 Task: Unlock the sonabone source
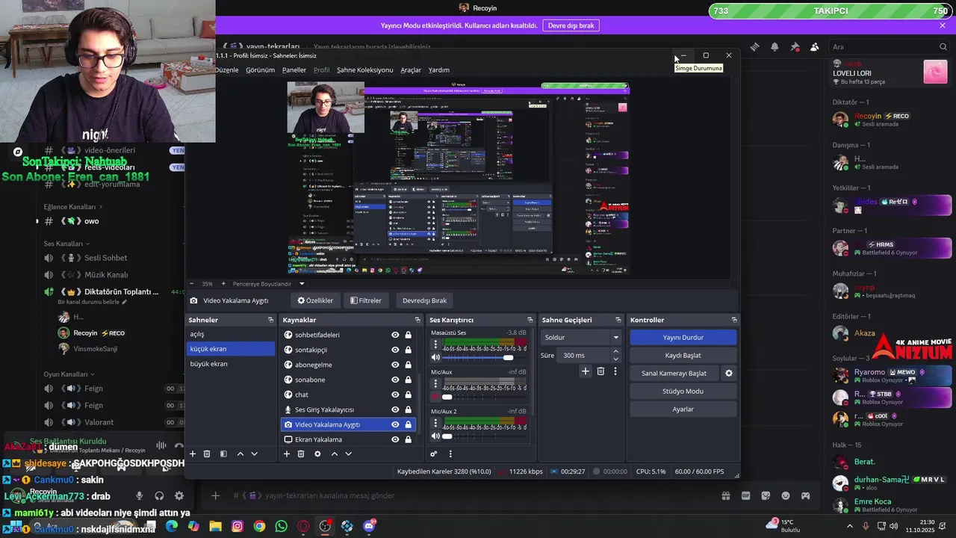point(408,380)
